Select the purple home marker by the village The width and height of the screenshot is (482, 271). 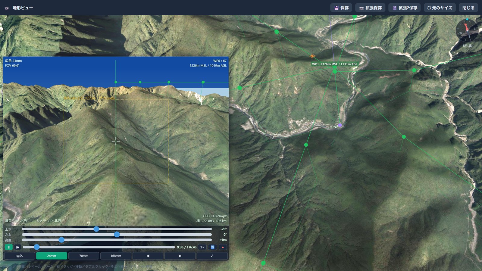pos(340,125)
